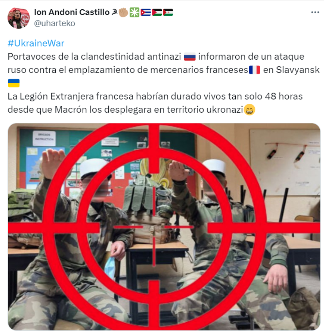Click the @uharteko handle
This screenshot has width=324, height=334.
pyautogui.click(x=55, y=23)
